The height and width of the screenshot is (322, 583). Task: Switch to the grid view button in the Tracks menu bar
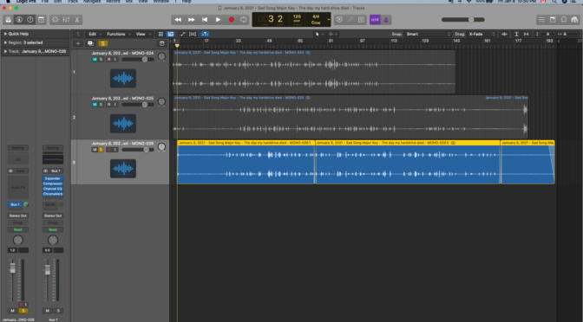[160, 34]
